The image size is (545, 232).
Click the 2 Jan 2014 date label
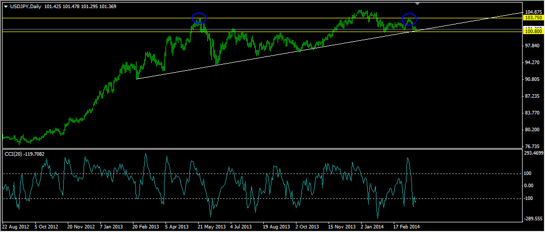tap(372, 226)
